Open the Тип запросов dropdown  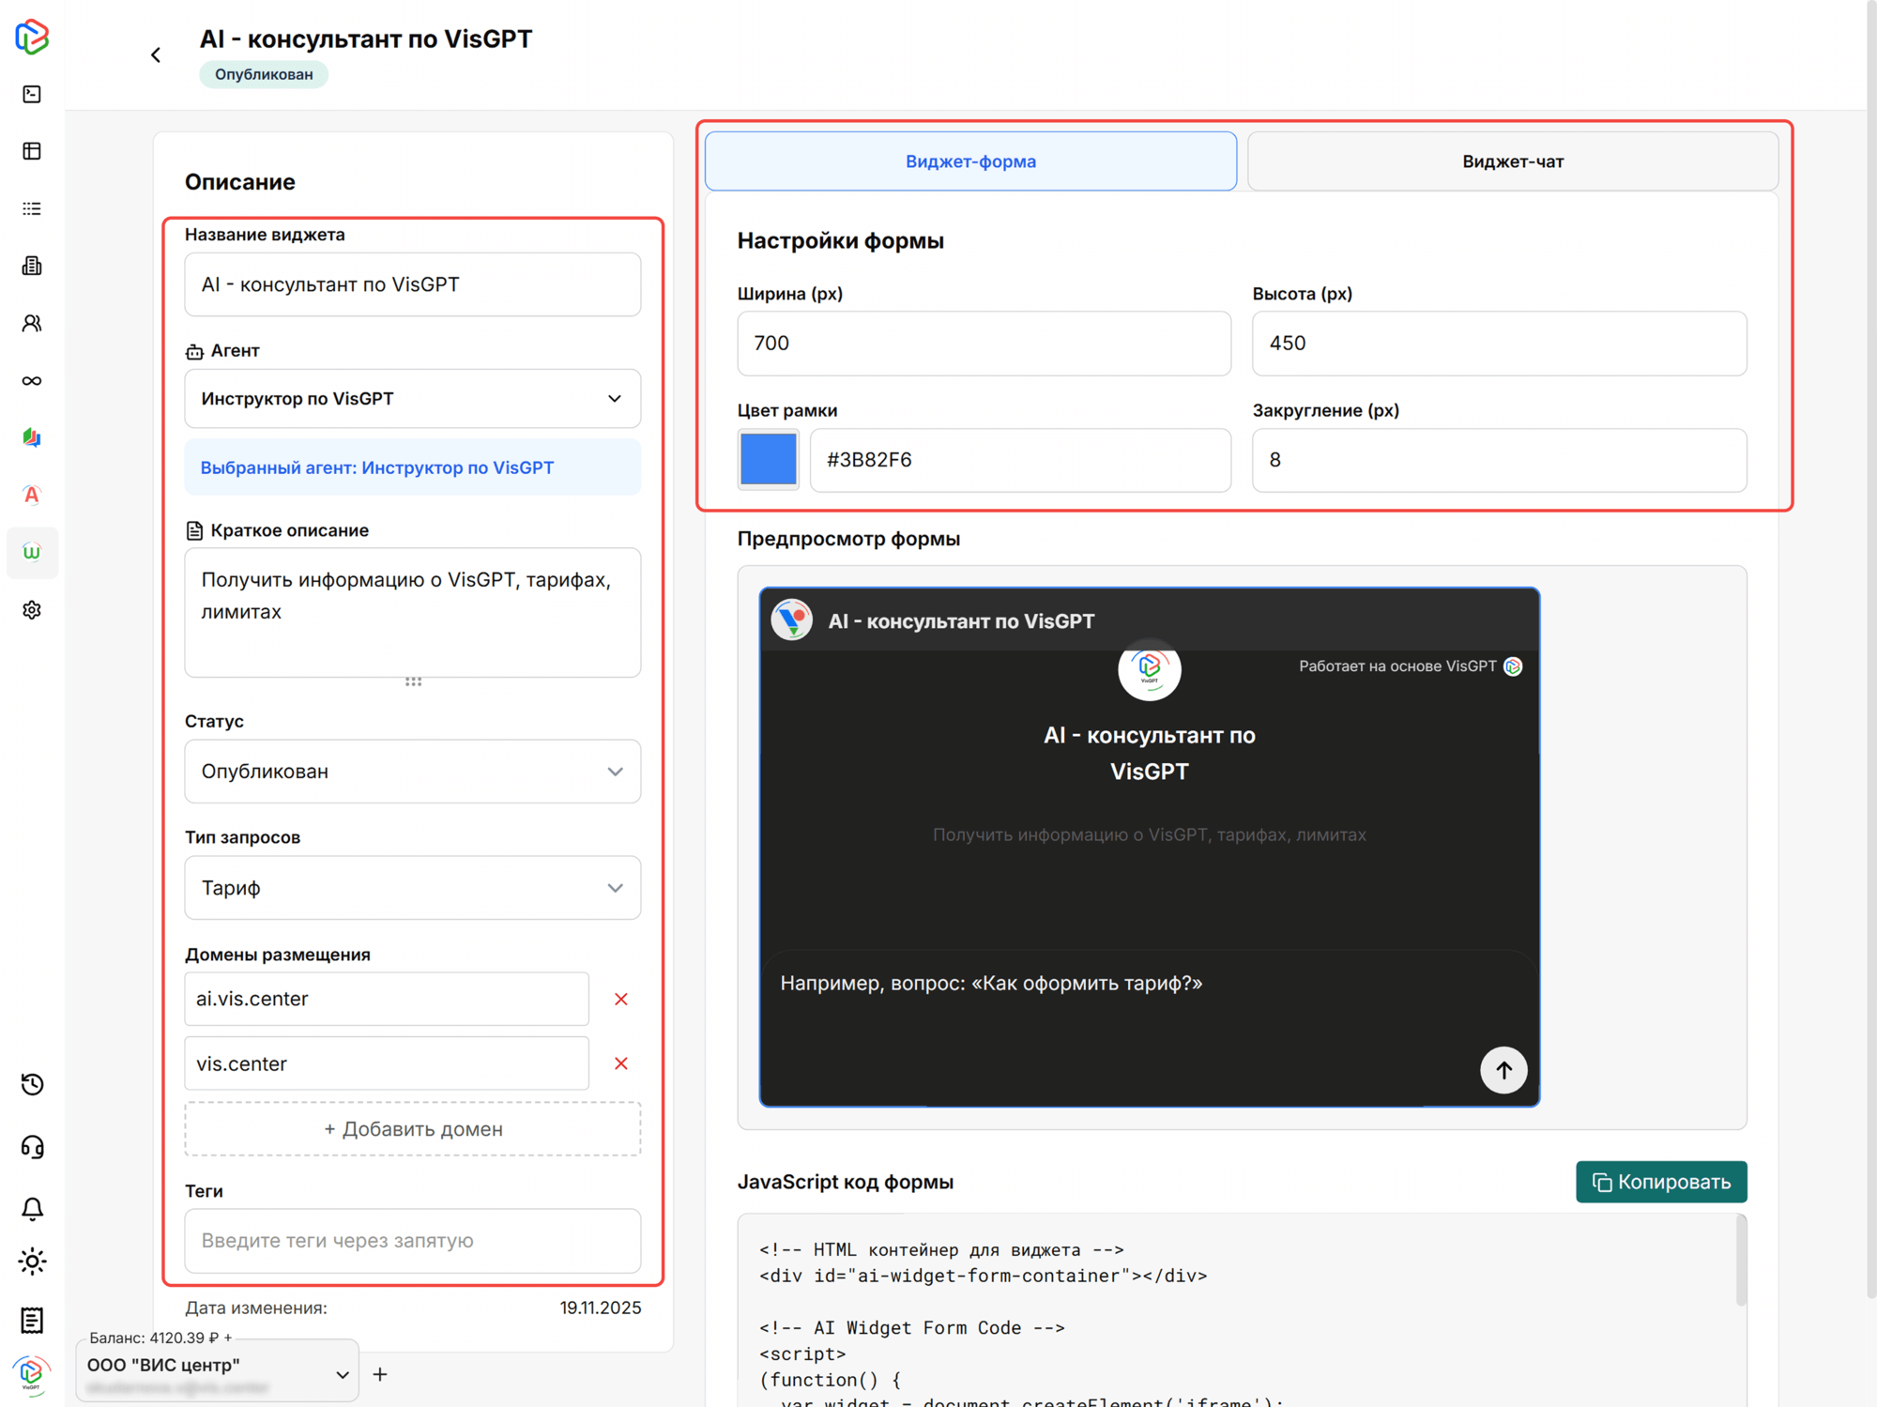412,888
